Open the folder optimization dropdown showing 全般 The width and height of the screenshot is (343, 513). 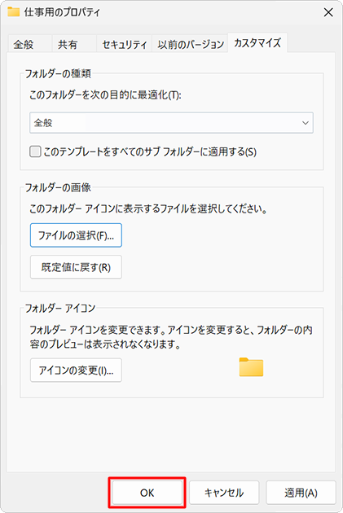tap(171, 123)
